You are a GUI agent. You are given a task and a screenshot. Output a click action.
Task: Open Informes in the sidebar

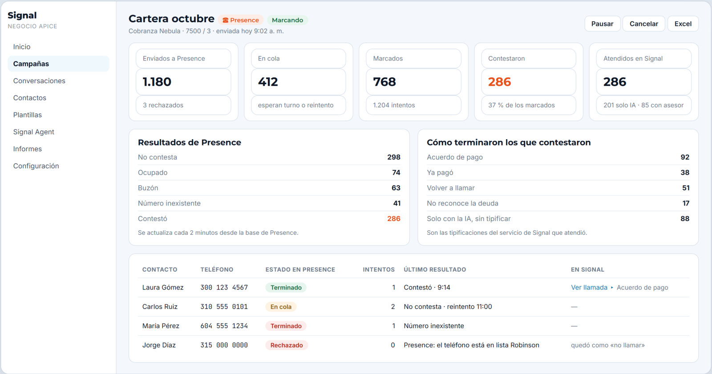tap(58, 149)
